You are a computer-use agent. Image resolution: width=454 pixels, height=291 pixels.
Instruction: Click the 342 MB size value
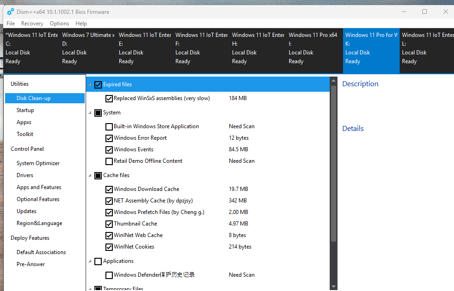point(238,201)
